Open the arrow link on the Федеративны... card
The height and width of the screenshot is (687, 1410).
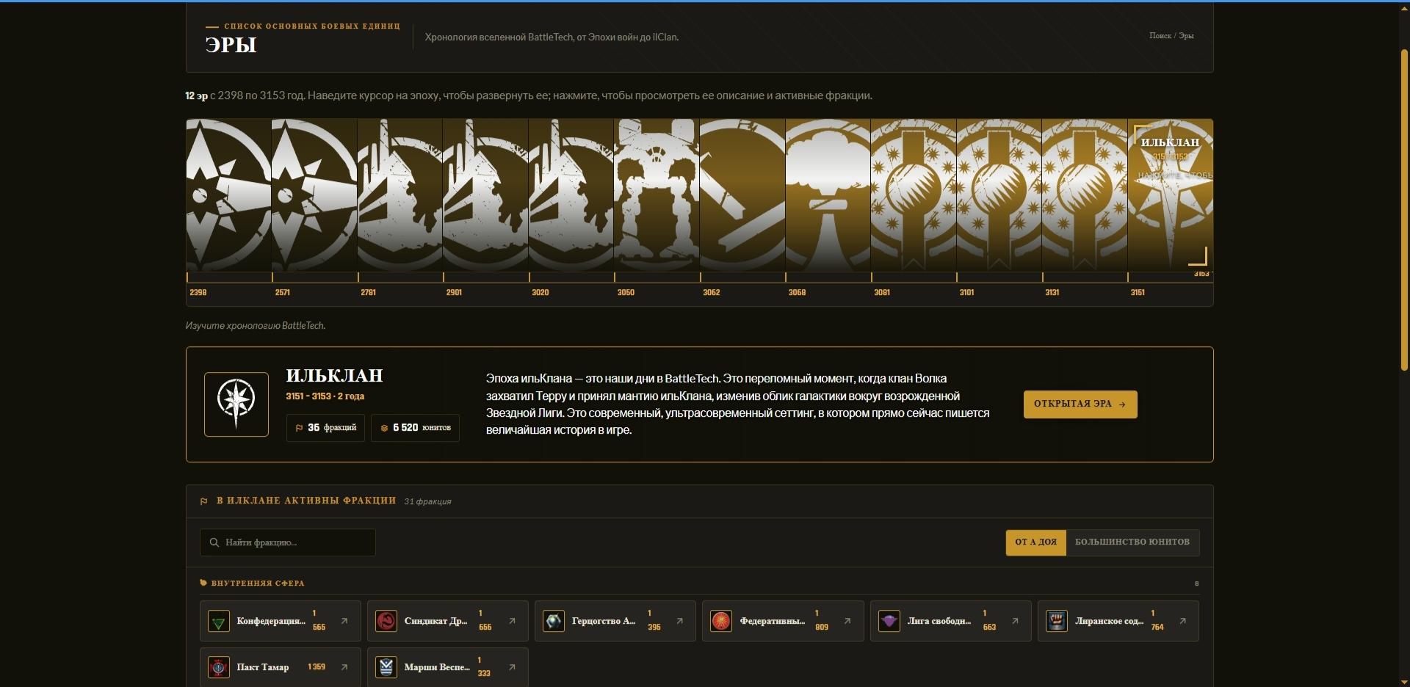click(847, 621)
